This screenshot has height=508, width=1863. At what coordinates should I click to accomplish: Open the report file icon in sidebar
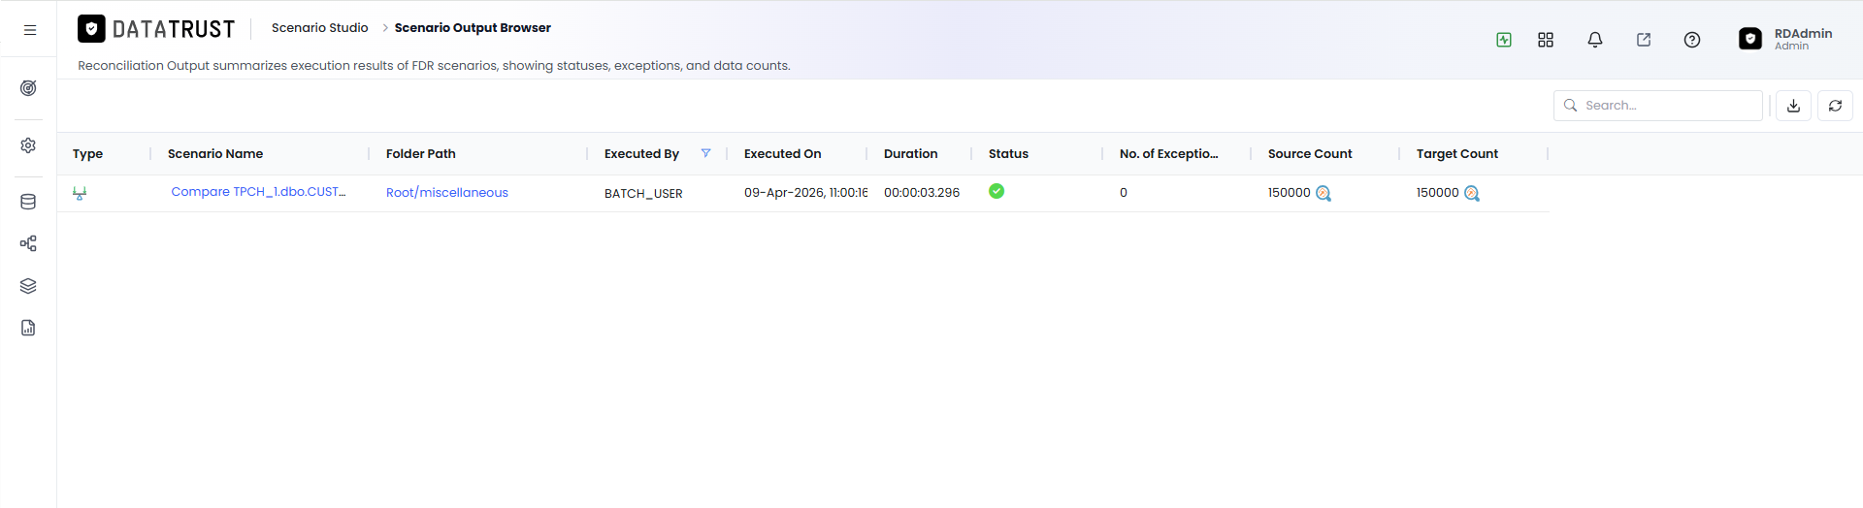(28, 328)
